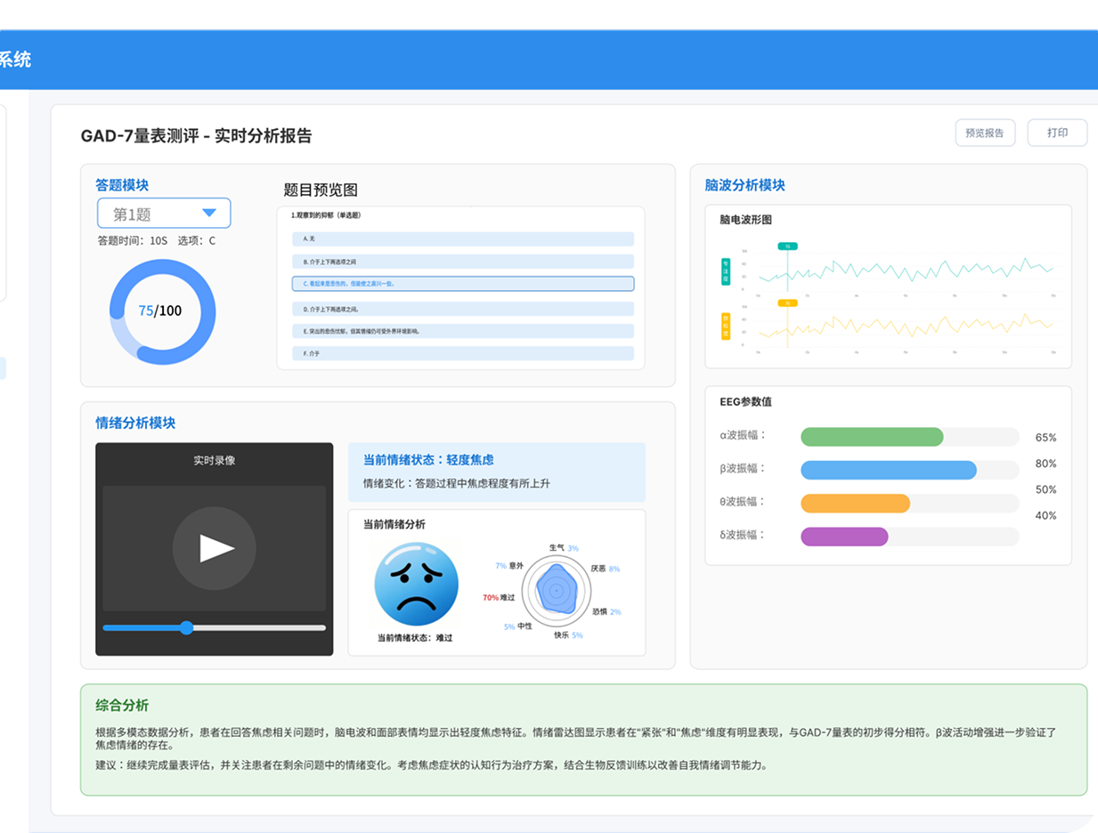Click the green α波振幅 bar

pos(871,437)
